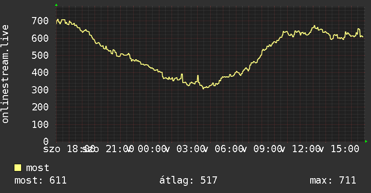Click the yellow 'most' legend color swatch
Screen dimensions: 371x193
point(18,168)
